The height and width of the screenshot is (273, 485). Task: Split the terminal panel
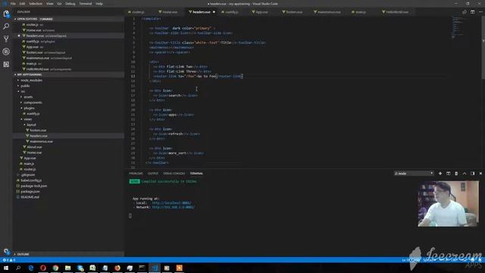click(x=448, y=174)
